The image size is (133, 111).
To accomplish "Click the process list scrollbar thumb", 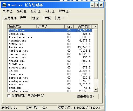I will tap(96, 54).
